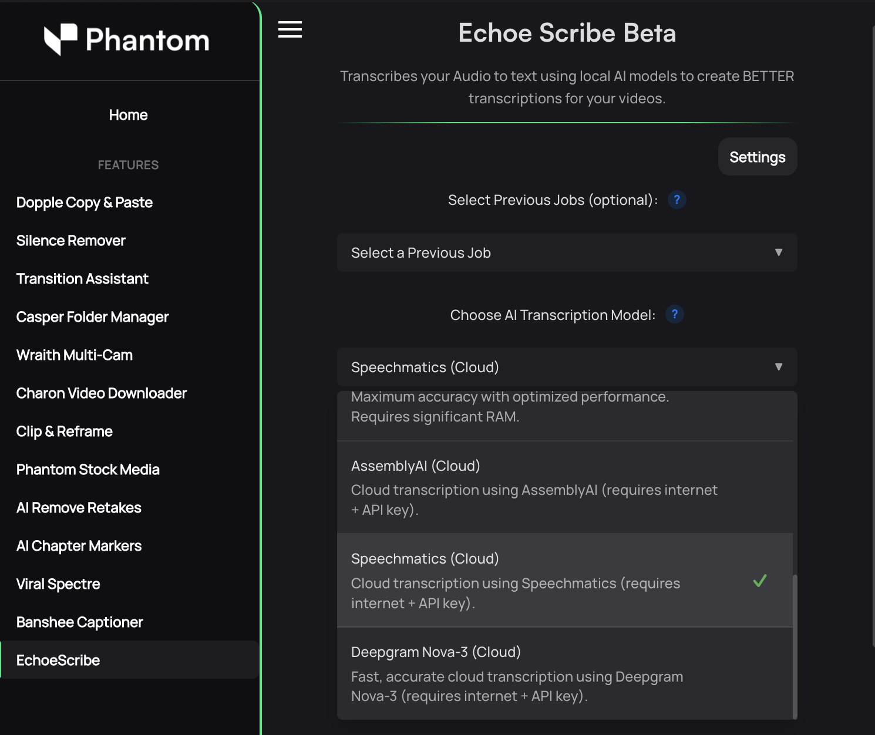Click help icon beside Choose AI Transcription Model
The image size is (875, 735).
click(x=674, y=315)
